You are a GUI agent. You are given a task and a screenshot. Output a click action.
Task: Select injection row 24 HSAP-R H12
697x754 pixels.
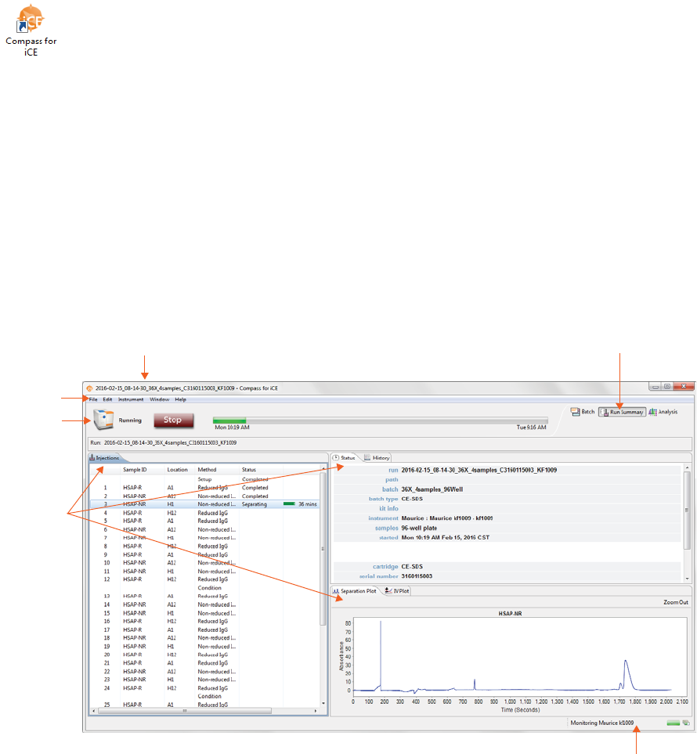[x=204, y=688]
